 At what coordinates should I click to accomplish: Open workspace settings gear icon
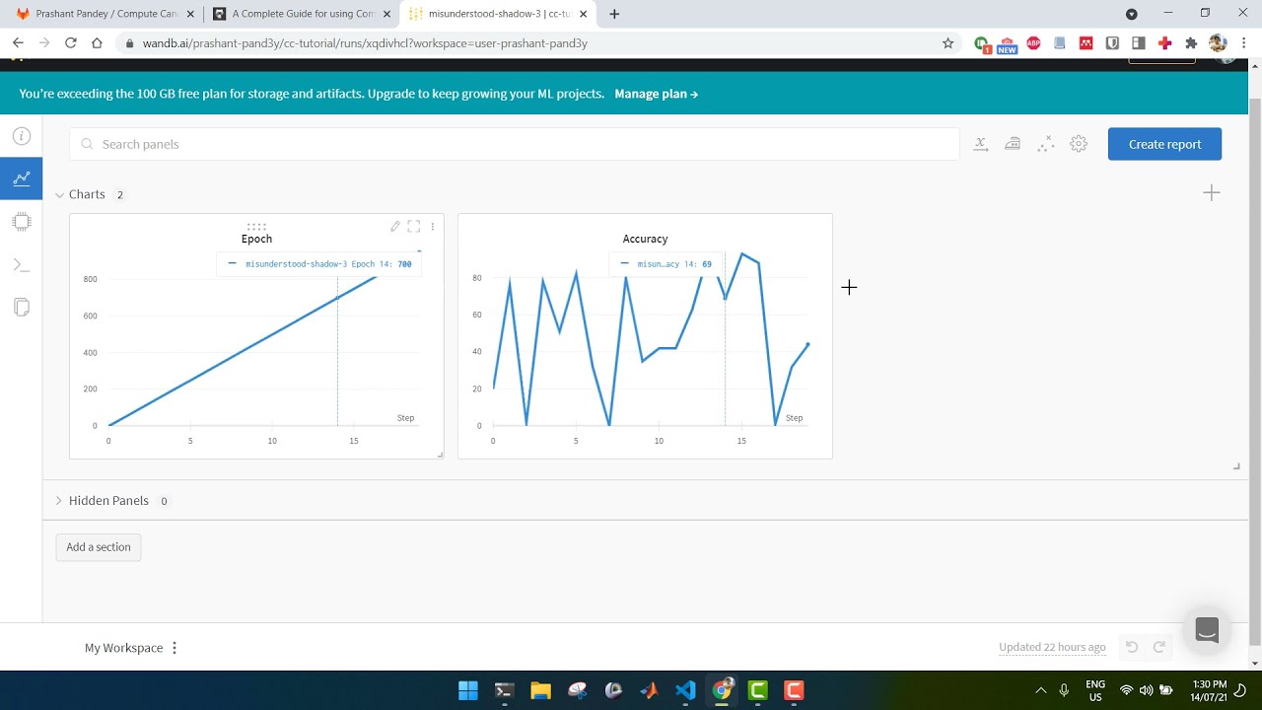tap(1079, 144)
